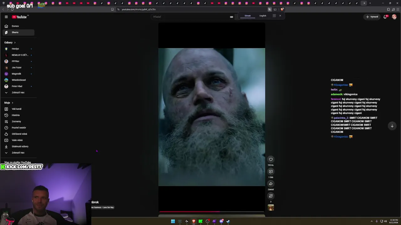Pause the playing Short video

point(212,117)
